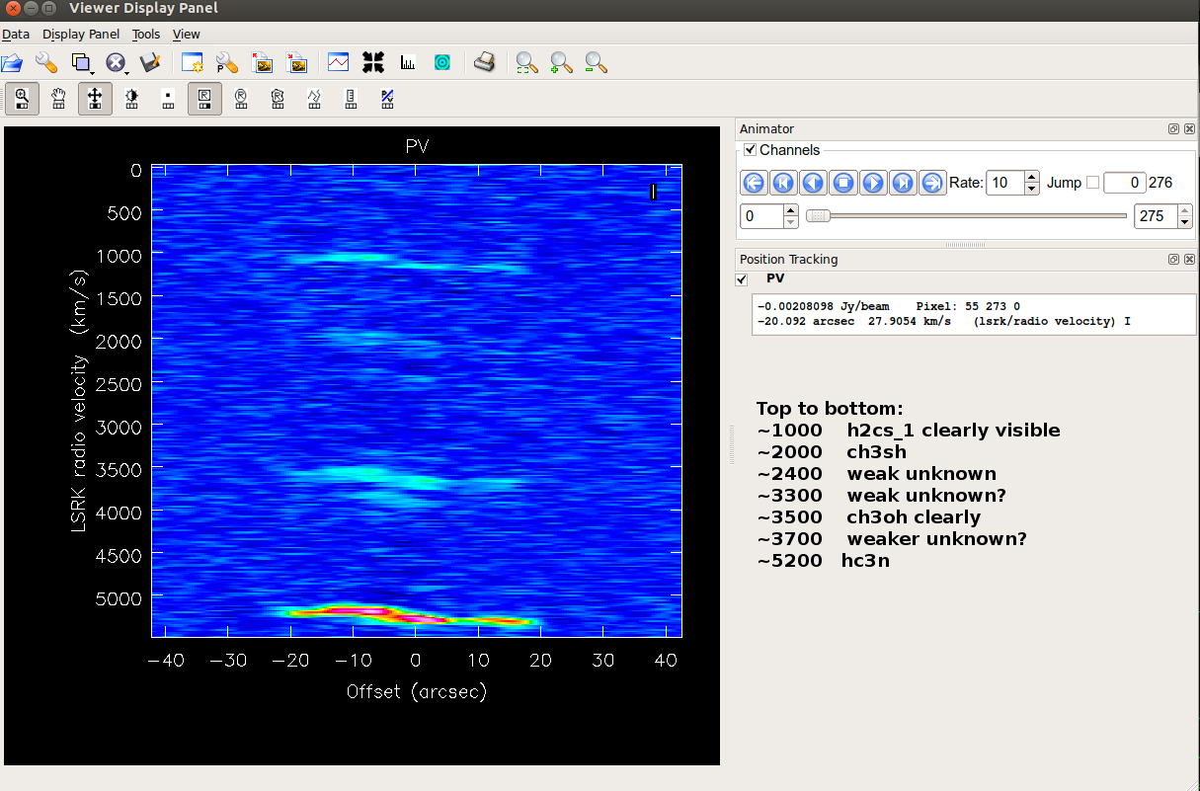The height and width of the screenshot is (791, 1200).
Task: Select the ellipse region mouse tool
Action: click(241, 99)
